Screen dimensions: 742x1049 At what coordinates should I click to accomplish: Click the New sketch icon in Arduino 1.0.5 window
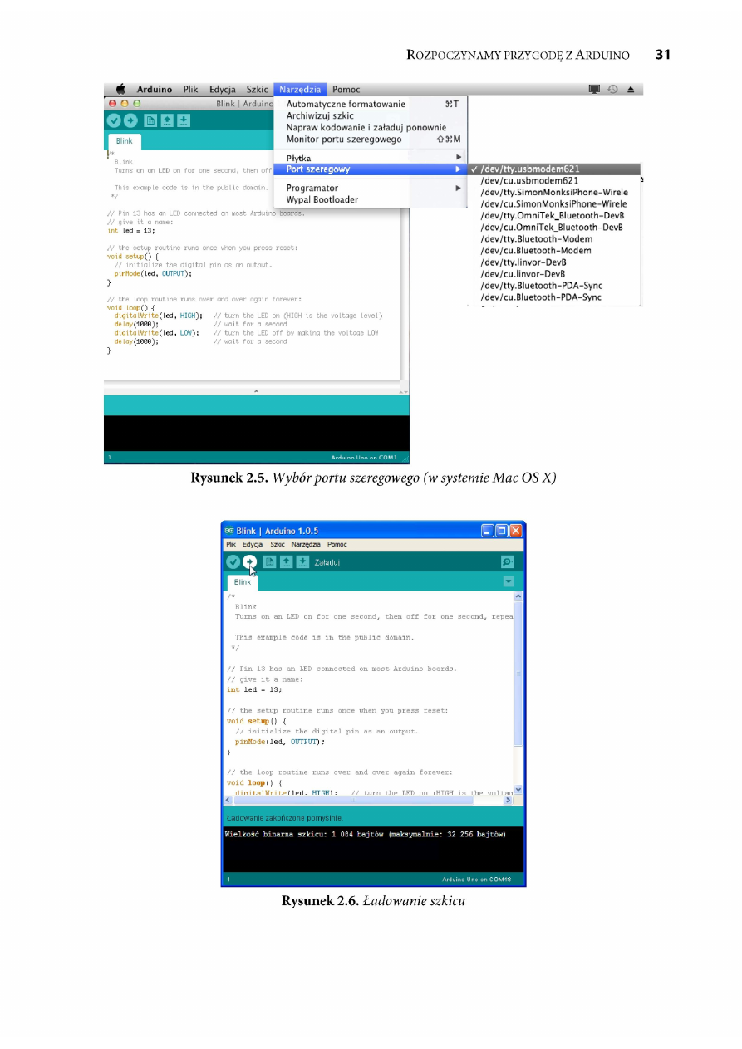click(269, 562)
